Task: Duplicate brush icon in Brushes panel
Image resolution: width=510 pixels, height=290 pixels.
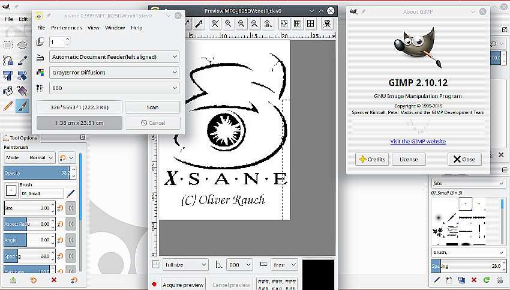Action: pyautogui.click(x=461, y=280)
